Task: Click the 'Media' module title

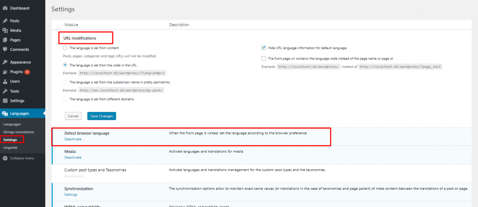Action: point(70,152)
